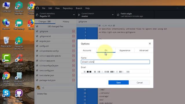The image size is (185, 104).
Task: Uncheck the config.xml checkbox
Action: 37,46
